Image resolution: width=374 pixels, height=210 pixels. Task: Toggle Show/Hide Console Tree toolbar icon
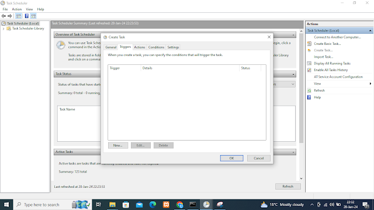[19, 16]
